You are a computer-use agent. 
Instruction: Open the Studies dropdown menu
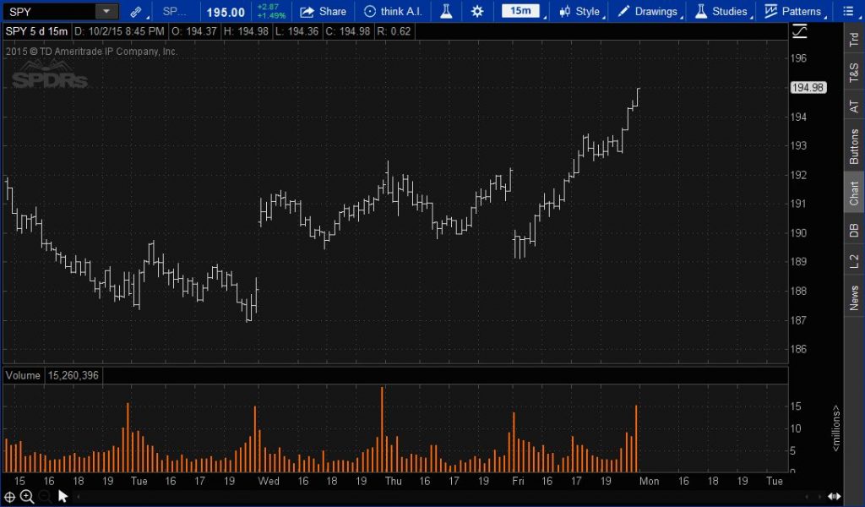(721, 12)
